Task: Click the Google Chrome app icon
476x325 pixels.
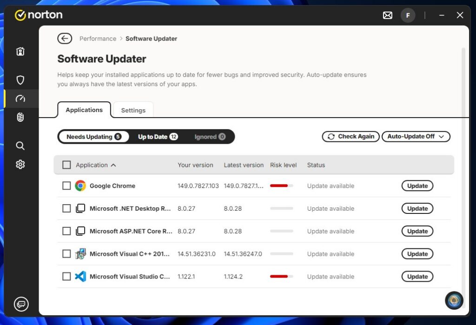Action: [x=80, y=186]
